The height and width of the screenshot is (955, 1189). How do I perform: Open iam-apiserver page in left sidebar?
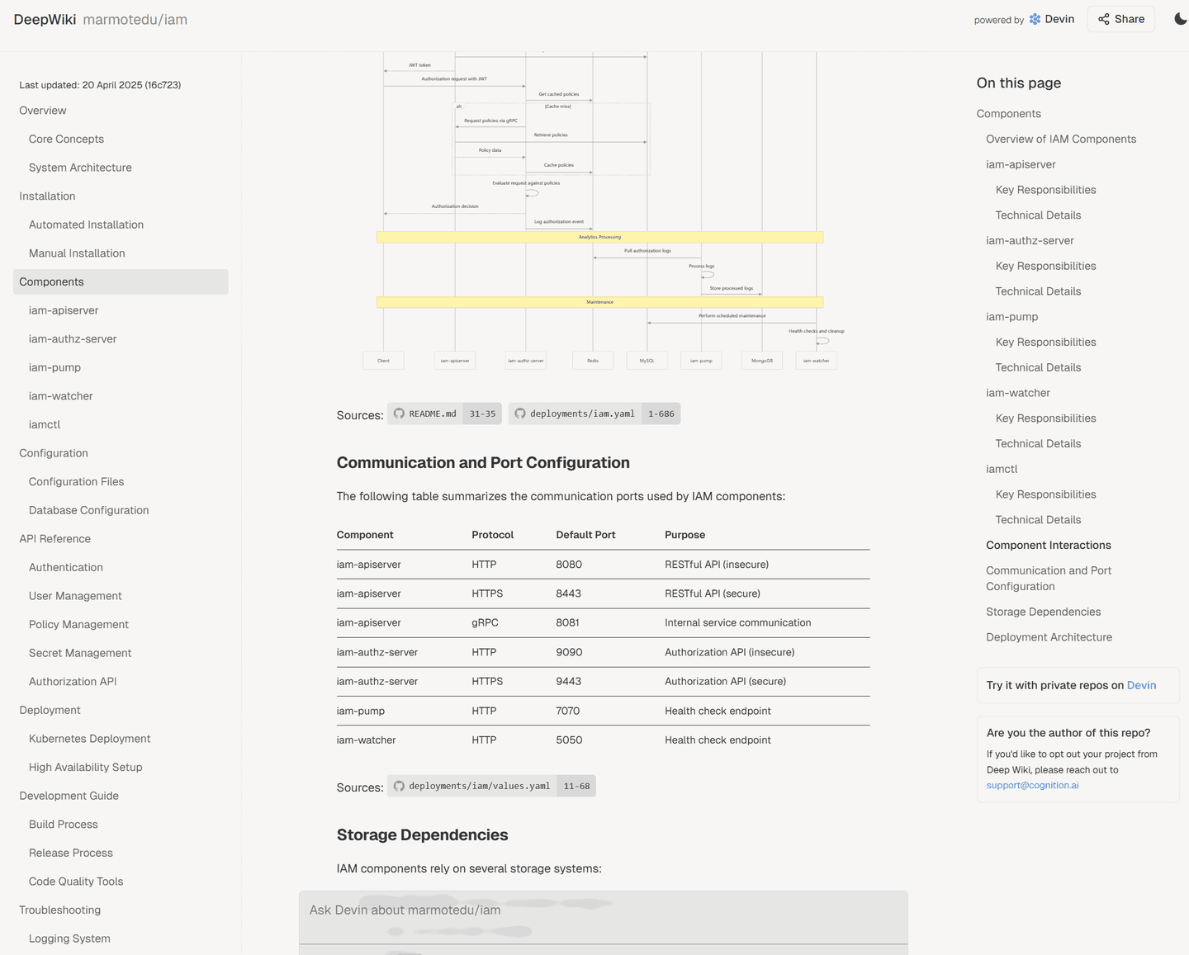pyautogui.click(x=64, y=310)
